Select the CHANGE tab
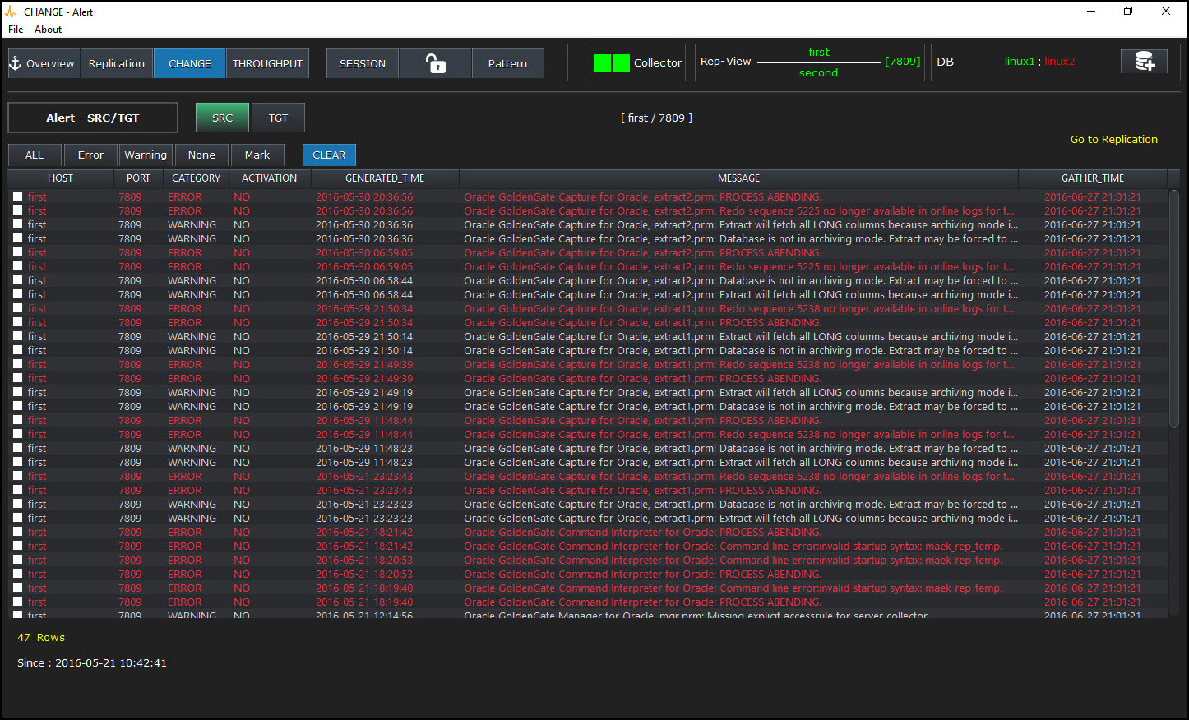The width and height of the screenshot is (1189, 720). (x=190, y=63)
